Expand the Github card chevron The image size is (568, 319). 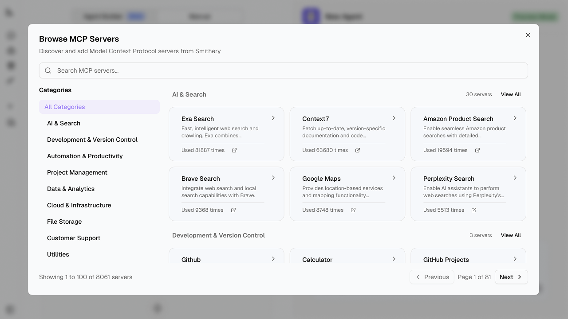pos(273,259)
